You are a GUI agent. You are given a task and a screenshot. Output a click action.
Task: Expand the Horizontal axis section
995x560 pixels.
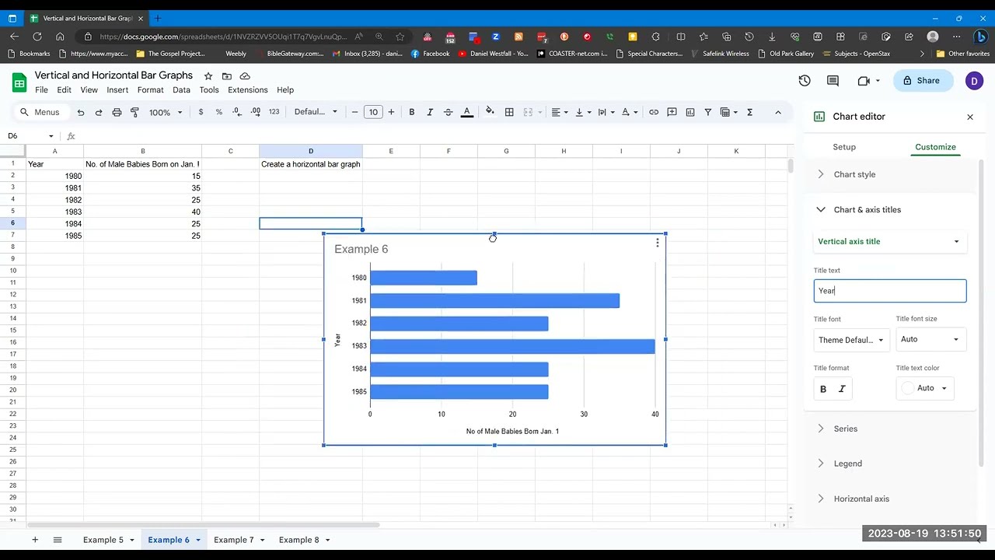tap(890, 499)
